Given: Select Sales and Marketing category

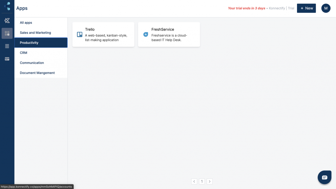Looking at the screenshot, I should [41, 33].
